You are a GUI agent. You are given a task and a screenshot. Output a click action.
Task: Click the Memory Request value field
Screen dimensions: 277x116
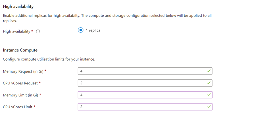coord(145,71)
